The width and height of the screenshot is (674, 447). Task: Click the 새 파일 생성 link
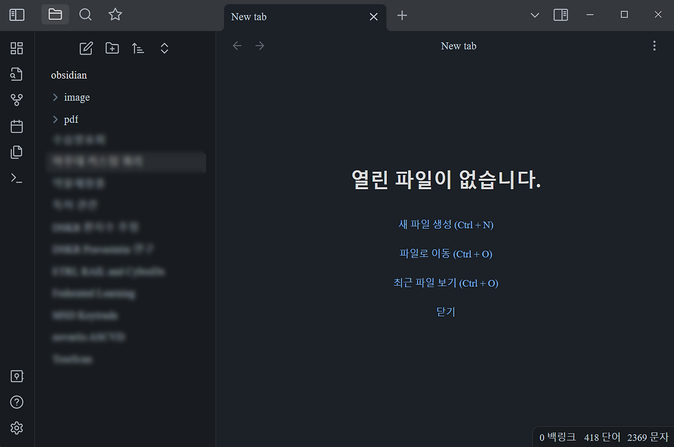click(x=445, y=224)
